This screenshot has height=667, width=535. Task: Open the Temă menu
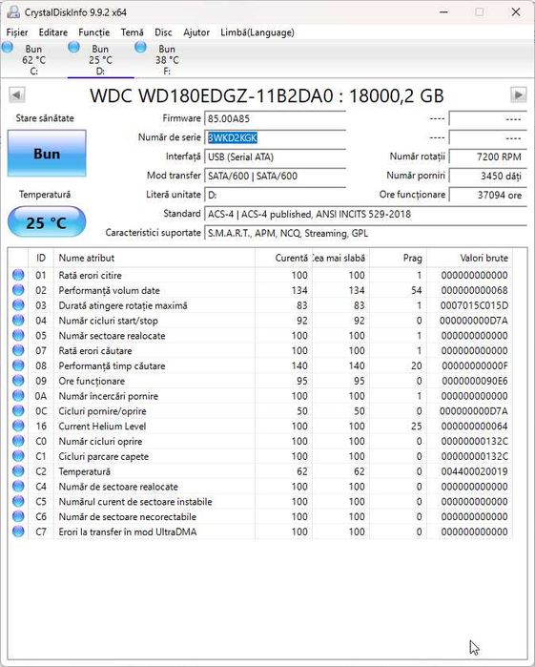[x=133, y=32]
